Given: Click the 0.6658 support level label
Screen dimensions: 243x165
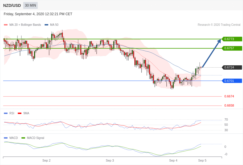Looking at the screenshot, I should click(x=229, y=105).
